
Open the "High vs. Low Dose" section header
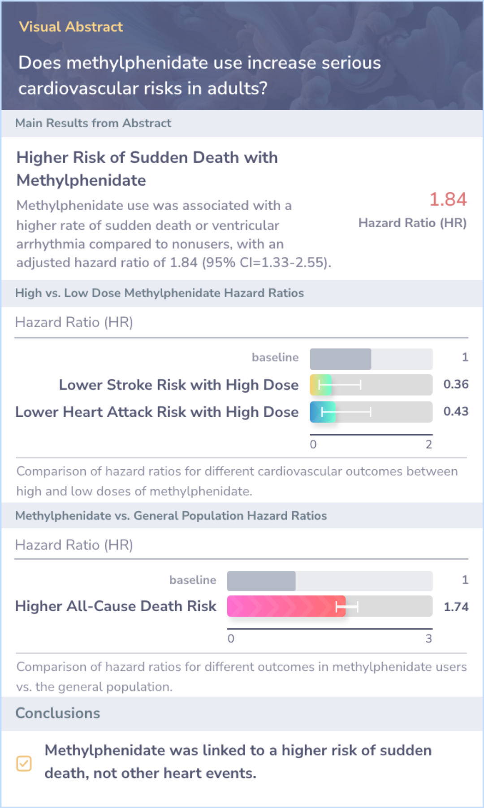(160, 293)
